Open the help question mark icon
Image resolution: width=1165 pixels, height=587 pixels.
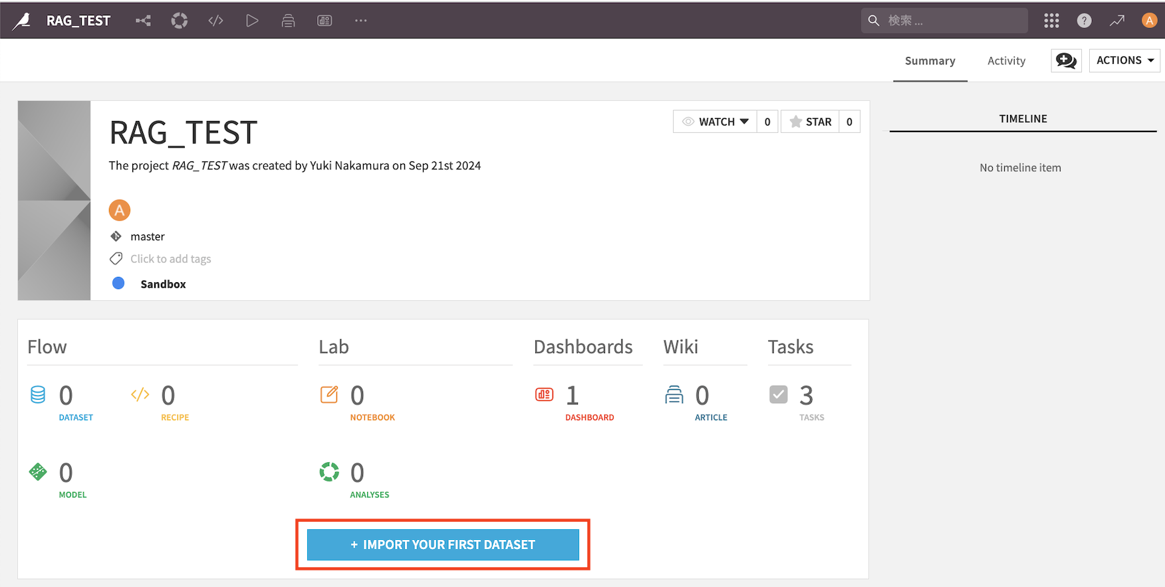(x=1084, y=21)
